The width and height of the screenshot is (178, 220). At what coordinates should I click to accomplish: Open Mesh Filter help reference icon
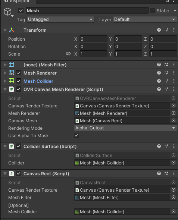[159, 65]
